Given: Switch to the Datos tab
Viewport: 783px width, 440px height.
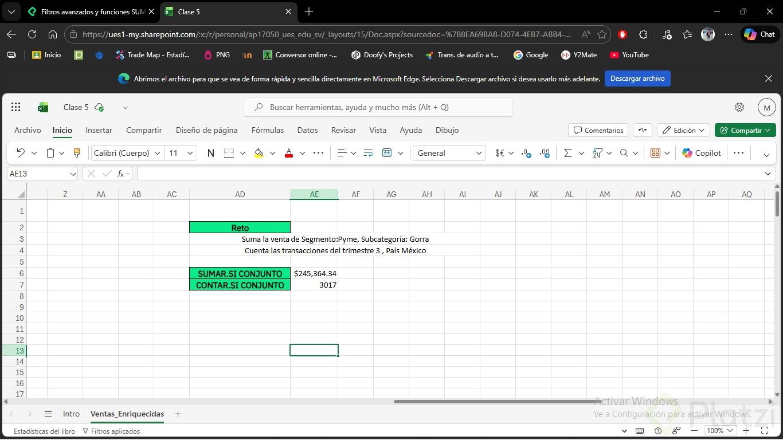Looking at the screenshot, I should coord(307,130).
